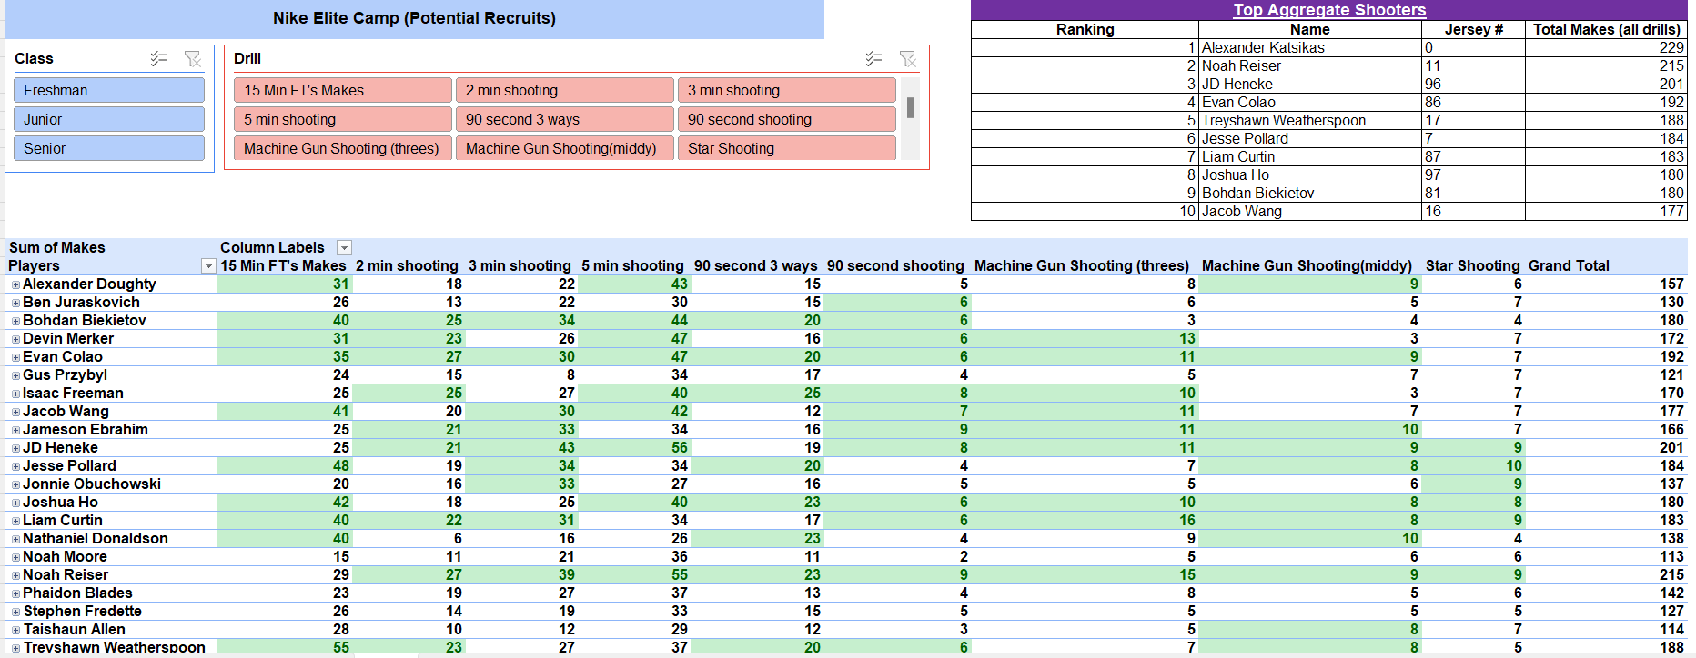The height and width of the screenshot is (658, 1696).
Task: Expand Alexander Doughty row
Action: [15, 284]
